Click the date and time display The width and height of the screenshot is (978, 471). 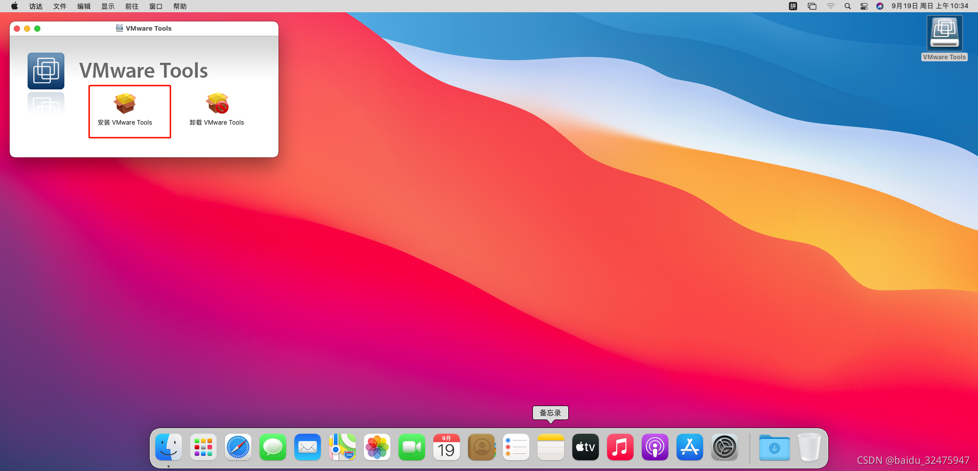(x=929, y=6)
